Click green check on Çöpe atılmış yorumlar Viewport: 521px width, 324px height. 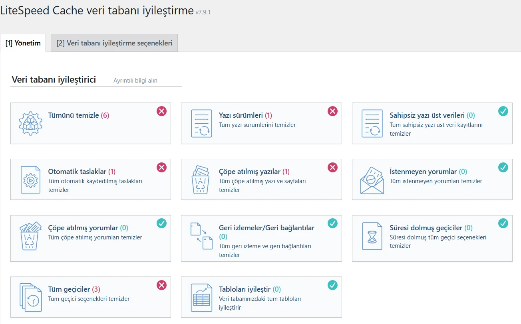pos(161,223)
